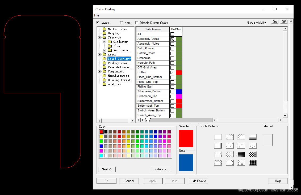Pick the red swatch in the palette
The image size is (301, 195).
(101, 132)
